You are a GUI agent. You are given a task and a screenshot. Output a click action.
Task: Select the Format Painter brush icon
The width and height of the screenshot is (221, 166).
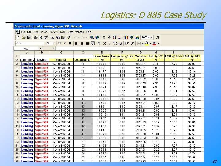68,38
